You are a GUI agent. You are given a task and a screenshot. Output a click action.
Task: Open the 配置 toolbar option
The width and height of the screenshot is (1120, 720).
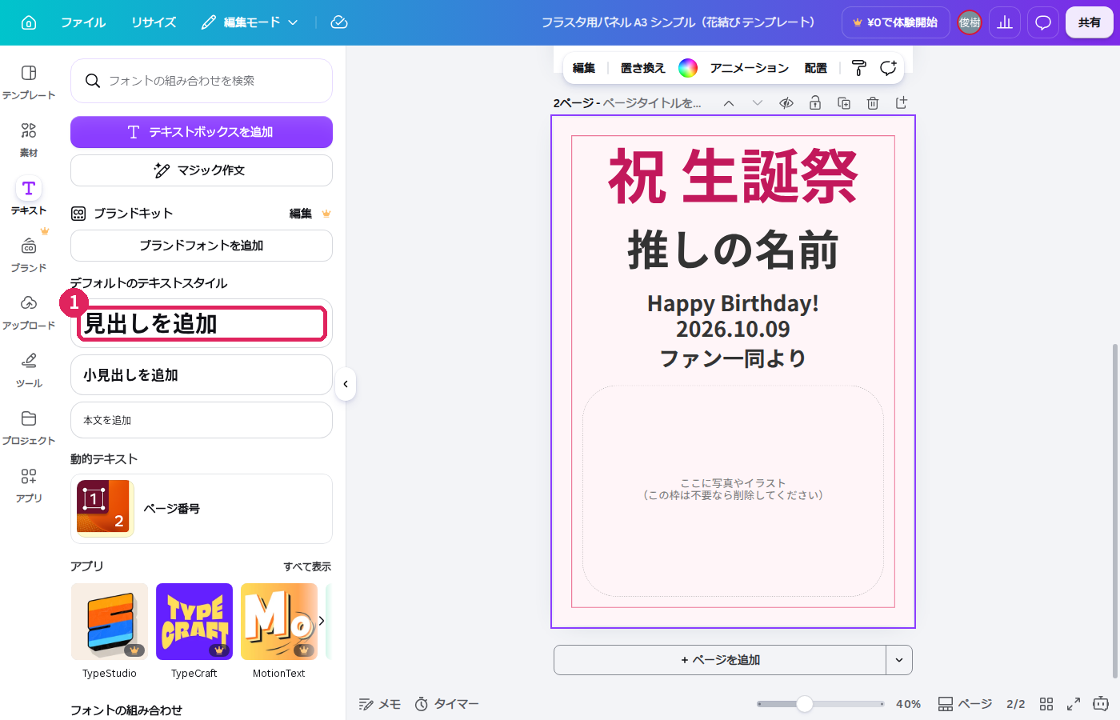pos(816,68)
